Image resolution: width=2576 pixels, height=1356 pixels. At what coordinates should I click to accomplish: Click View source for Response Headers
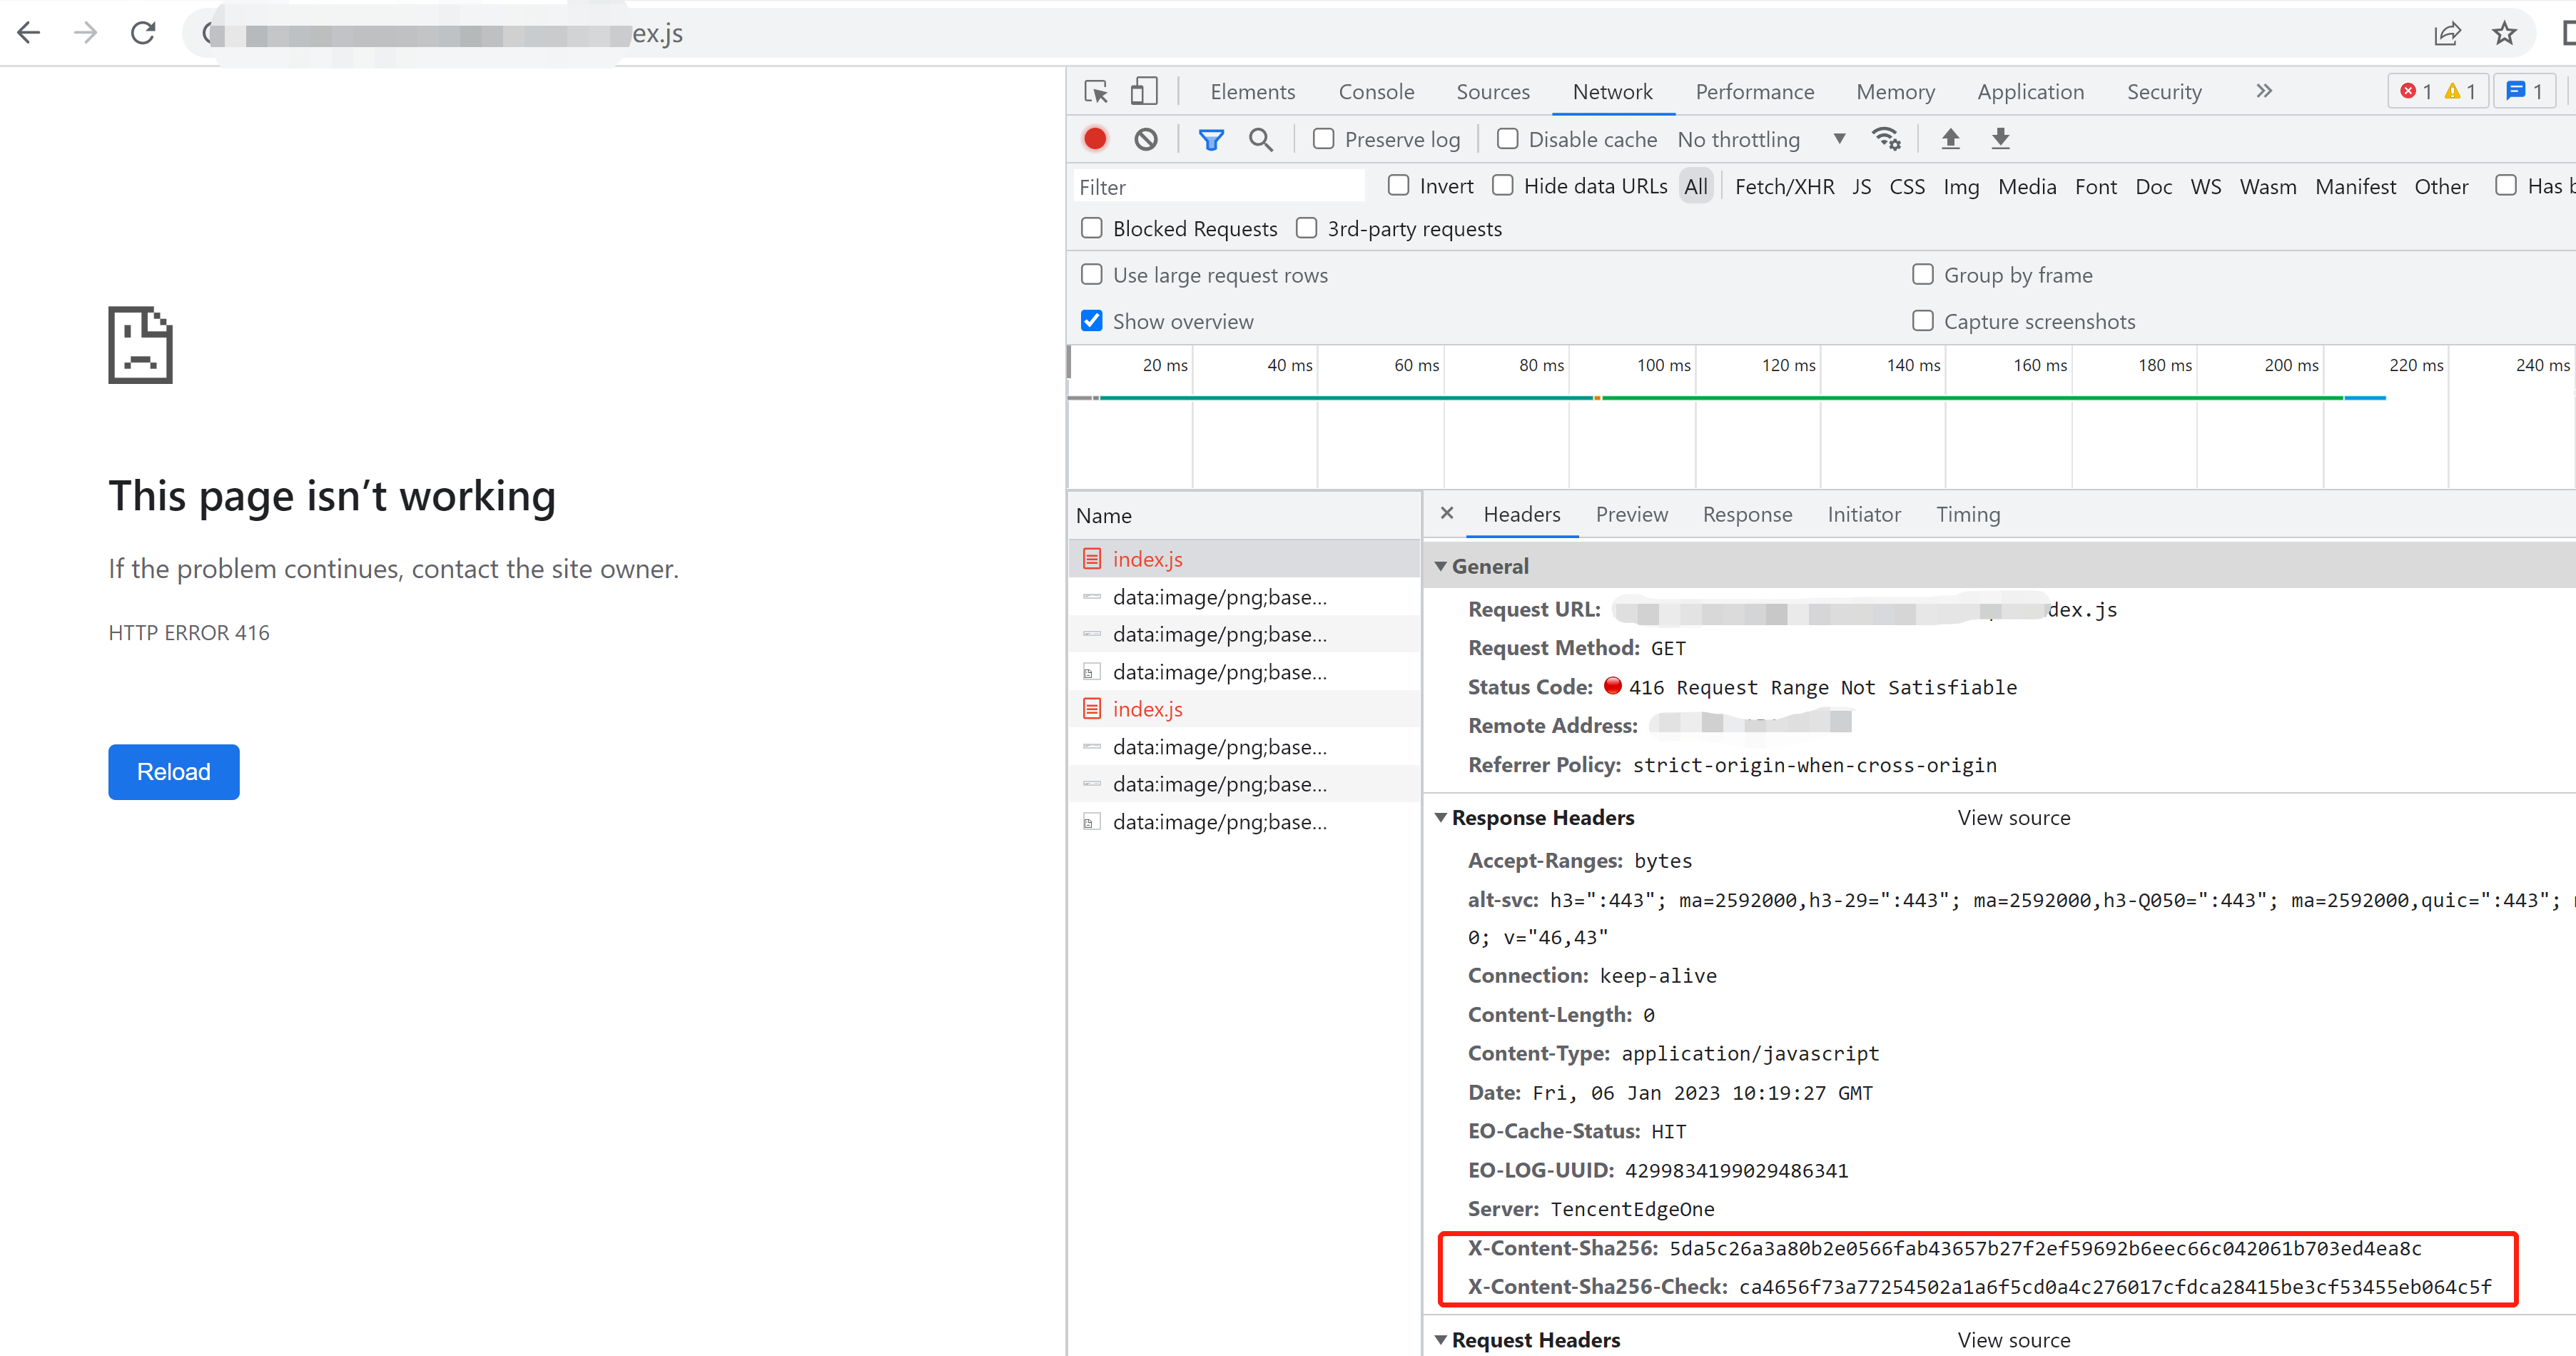point(2013,817)
